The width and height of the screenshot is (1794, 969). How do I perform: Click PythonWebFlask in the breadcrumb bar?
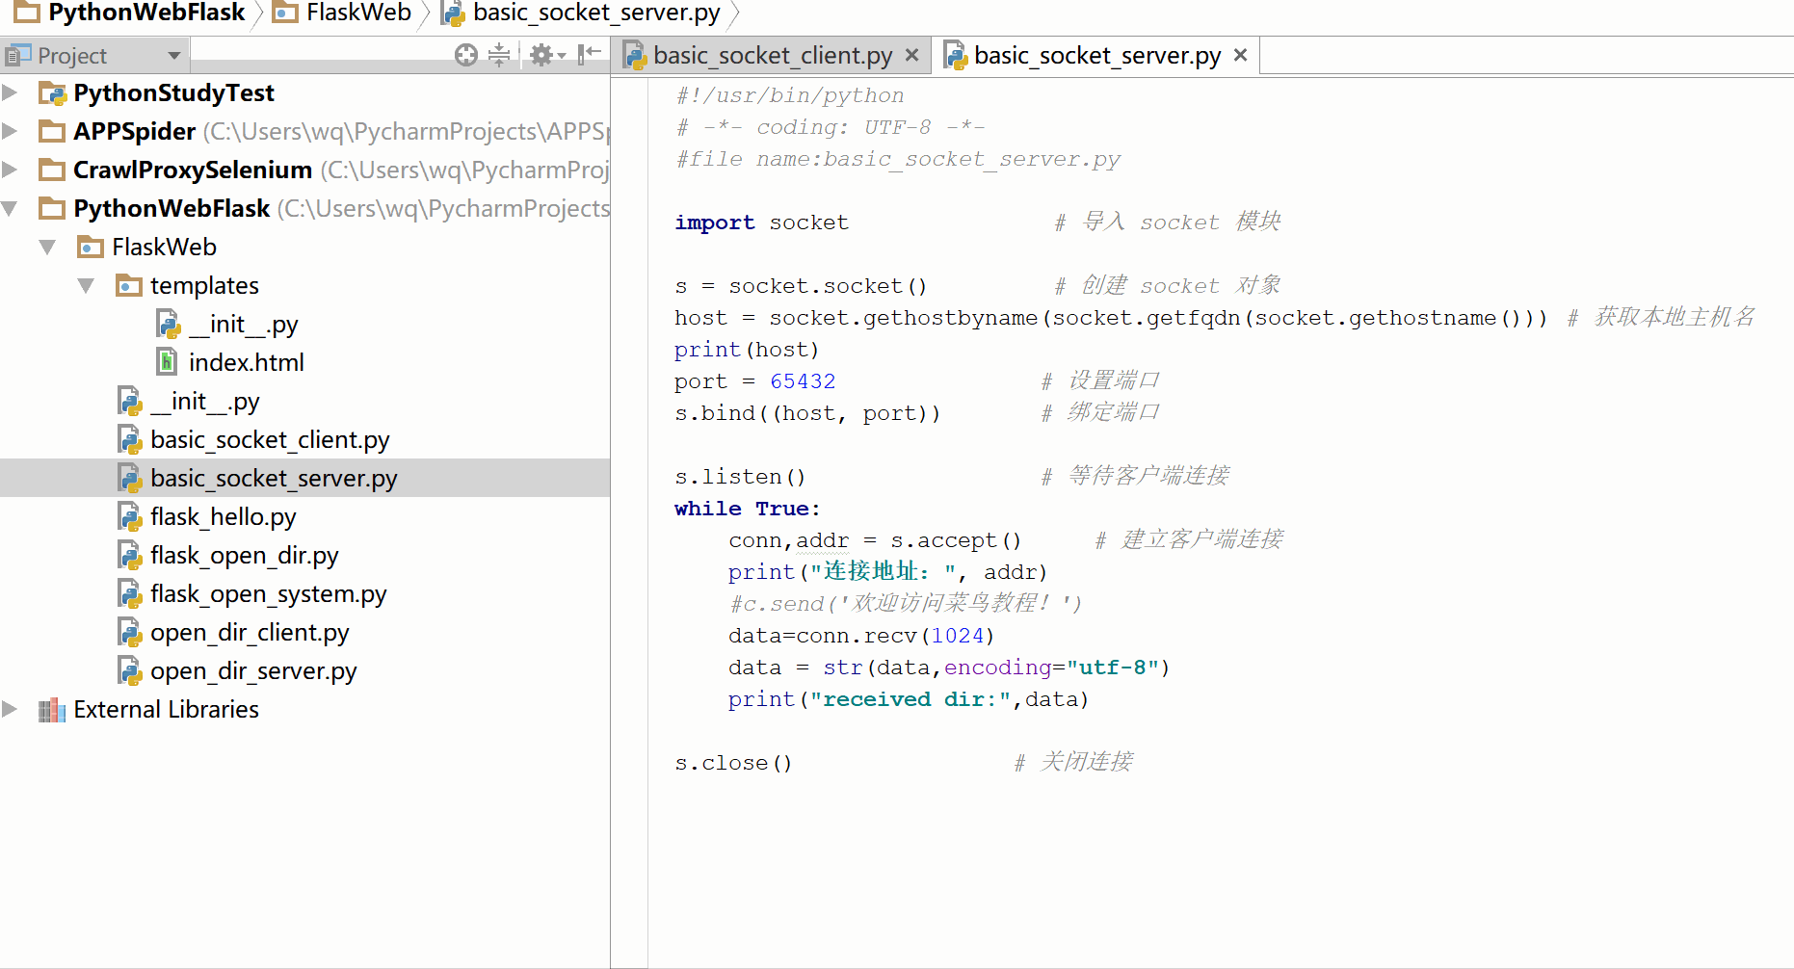tap(146, 13)
